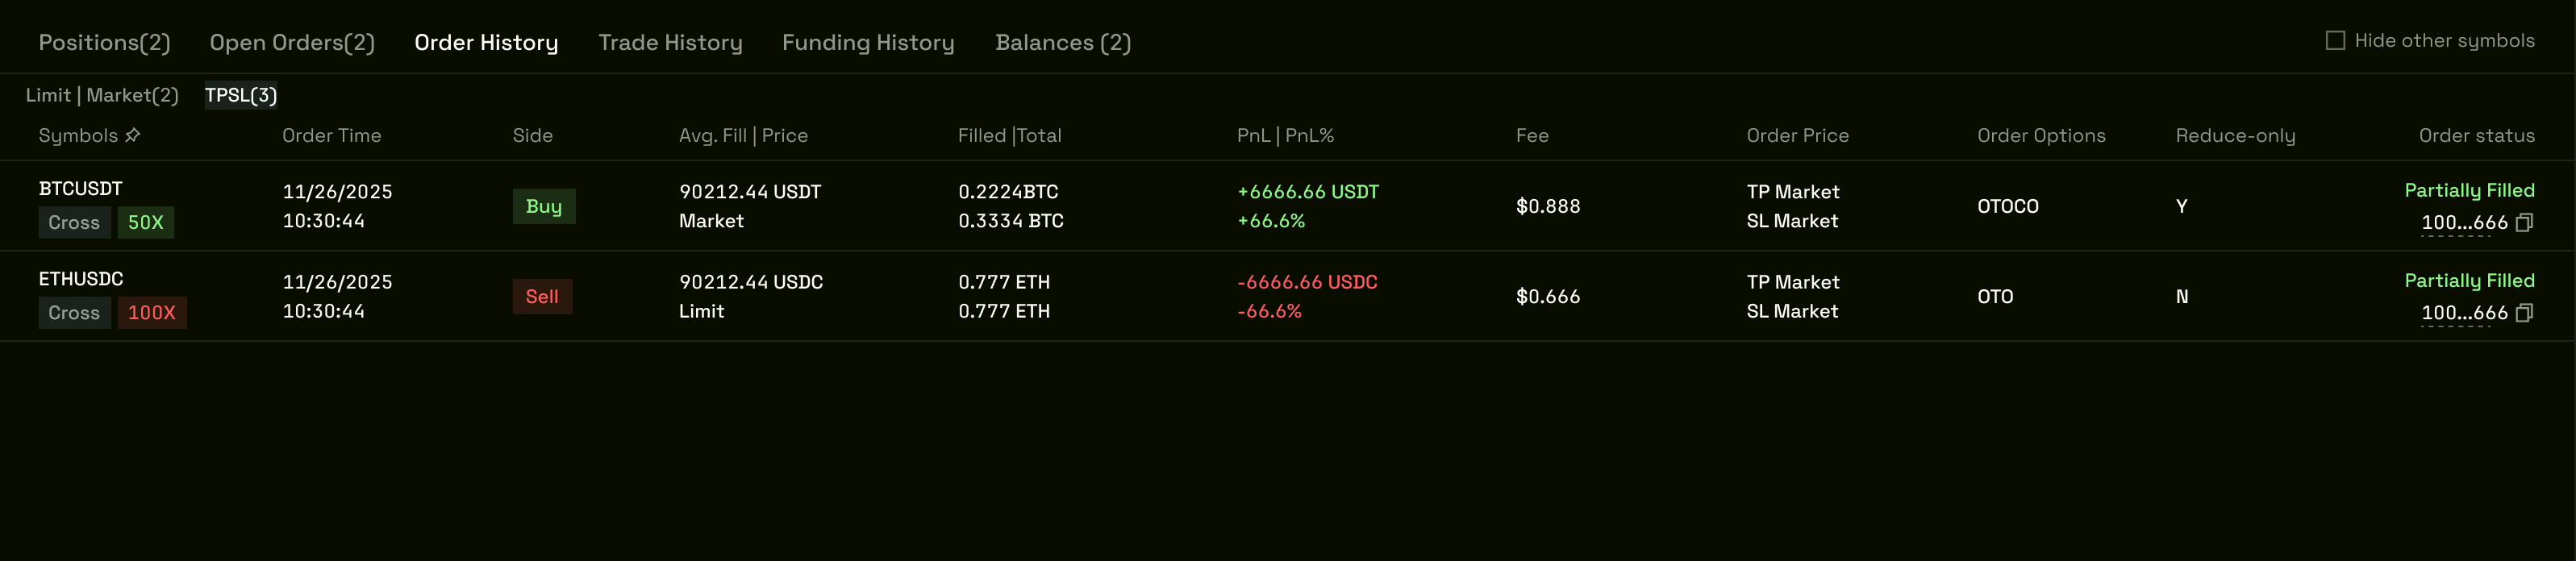Click the ETHUSDC symbol name

coord(81,278)
